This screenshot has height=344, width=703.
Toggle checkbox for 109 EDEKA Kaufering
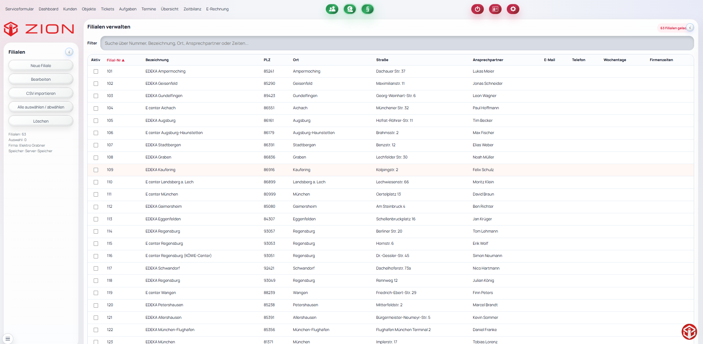point(96,170)
